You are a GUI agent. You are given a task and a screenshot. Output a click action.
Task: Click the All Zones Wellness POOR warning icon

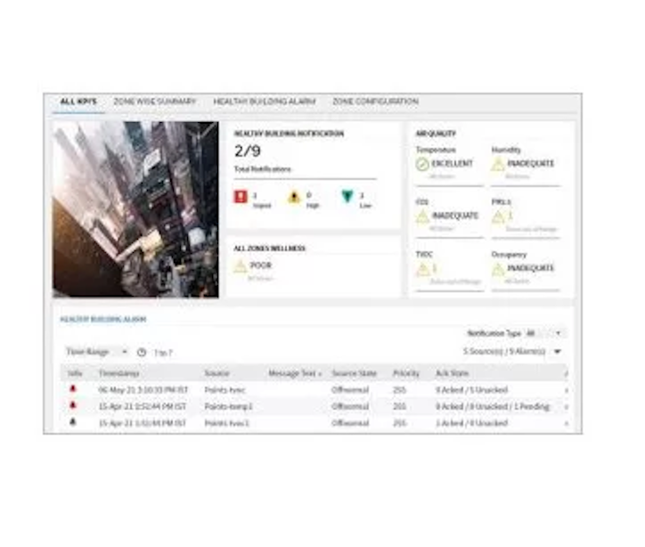[x=241, y=266]
